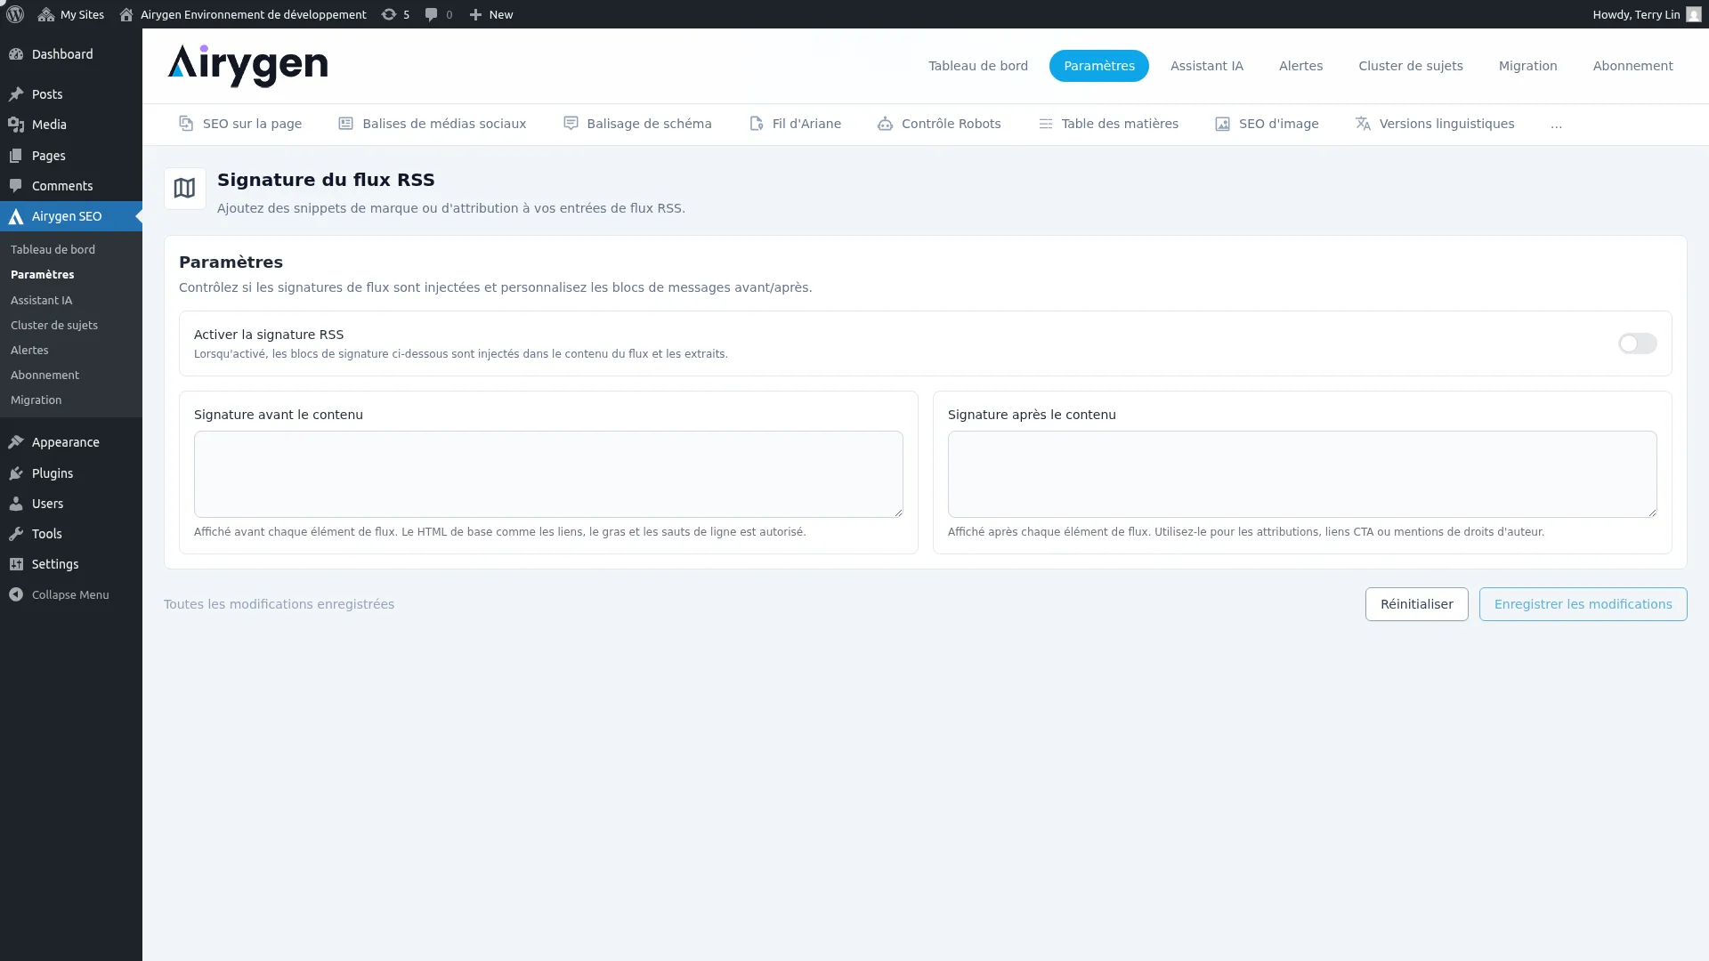1709x961 pixels.
Task: Open the Tableau de bord top tab
Action: [x=977, y=66]
